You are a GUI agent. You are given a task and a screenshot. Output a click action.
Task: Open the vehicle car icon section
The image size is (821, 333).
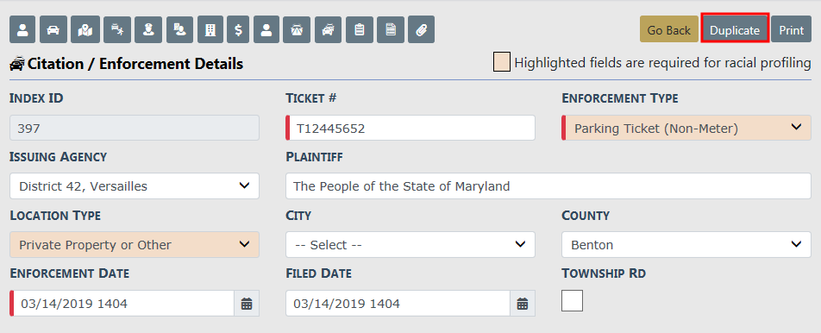click(53, 30)
